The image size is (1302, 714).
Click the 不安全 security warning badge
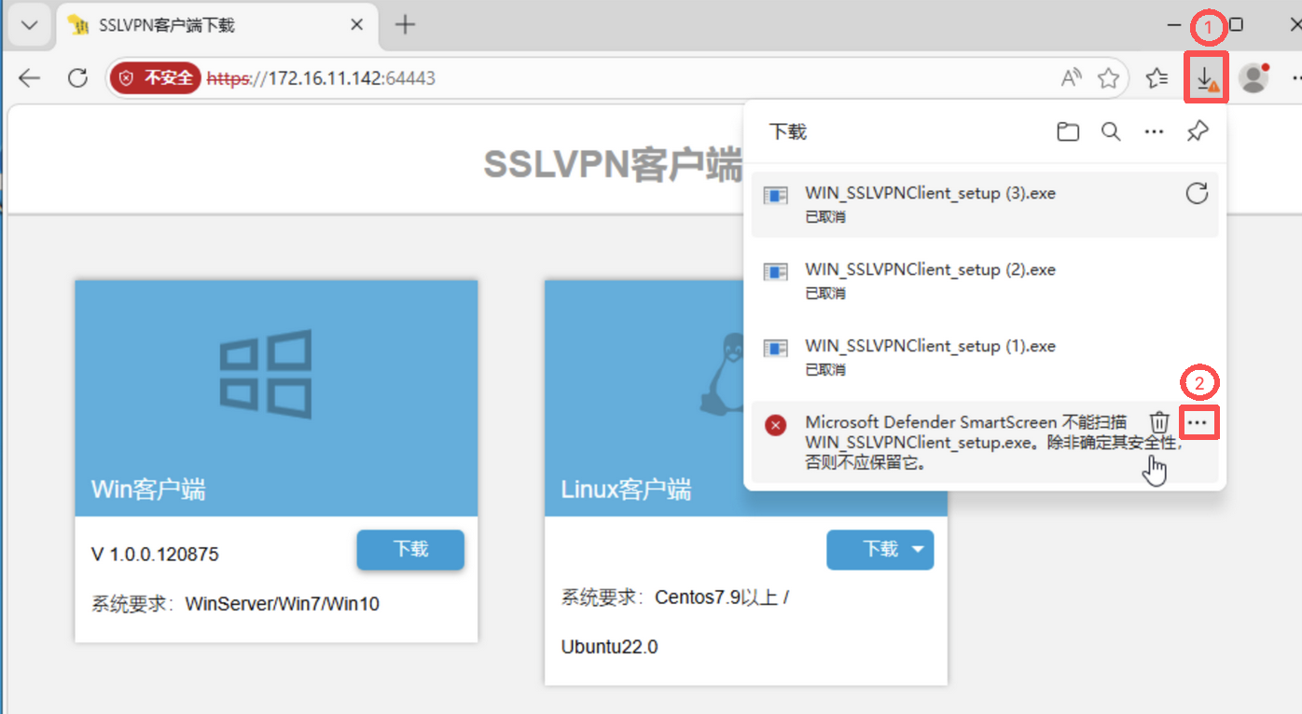156,78
